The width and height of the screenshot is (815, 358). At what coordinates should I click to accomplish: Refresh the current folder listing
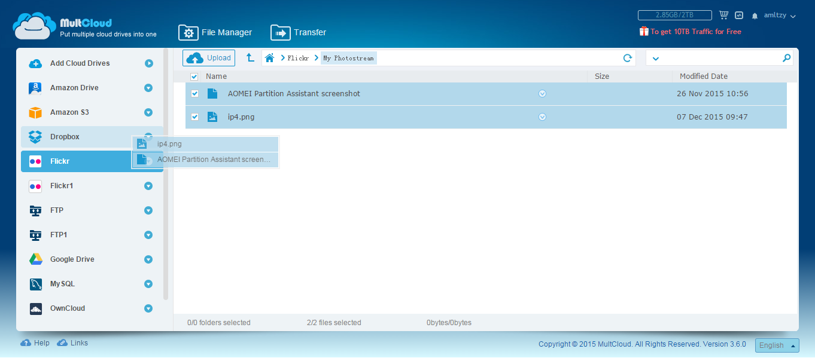tap(628, 58)
